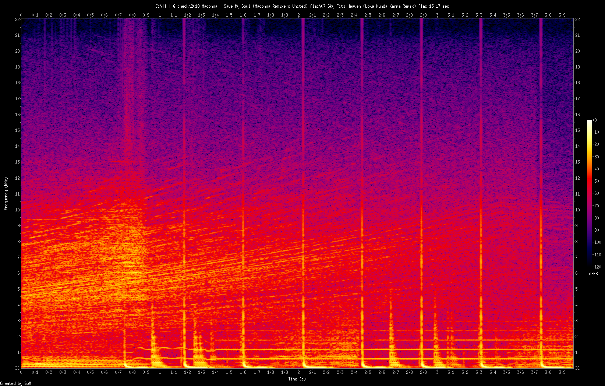The width and height of the screenshot is (605, 386).
Task: Click the file path title text
Action: coord(302,6)
